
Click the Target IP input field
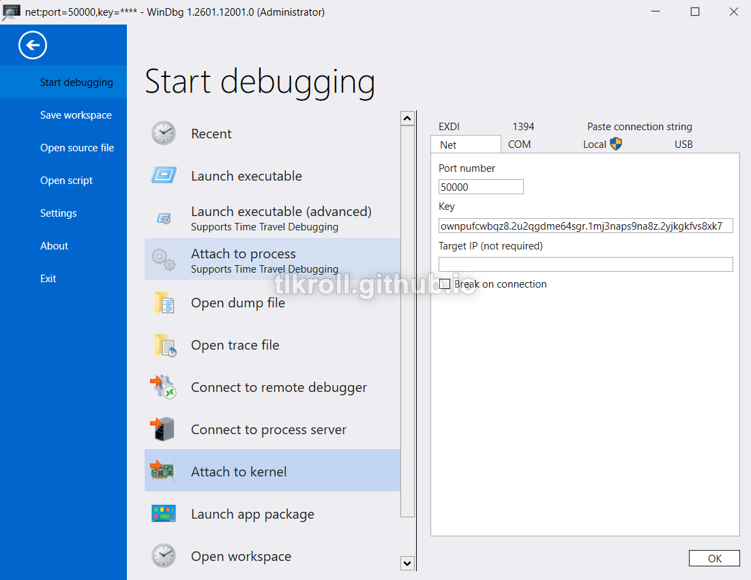[585, 264]
